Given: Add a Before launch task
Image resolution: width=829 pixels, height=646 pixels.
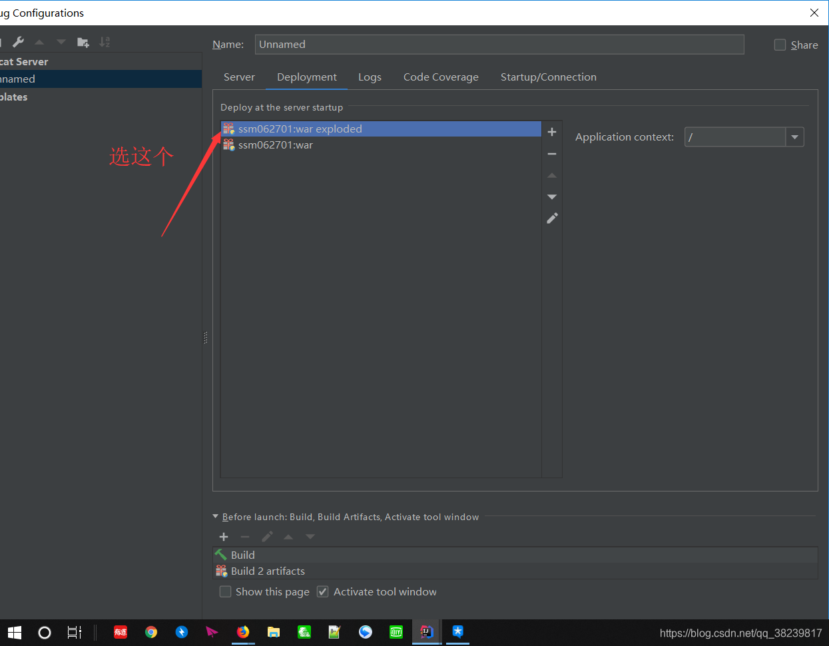Looking at the screenshot, I should coord(224,537).
